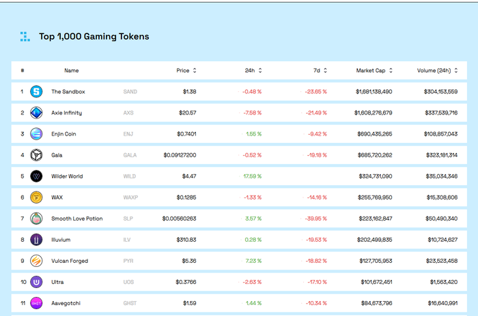This screenshot has width=478, height=316.
Task: Open the Illuvium name link
Action: click(61, 240)
